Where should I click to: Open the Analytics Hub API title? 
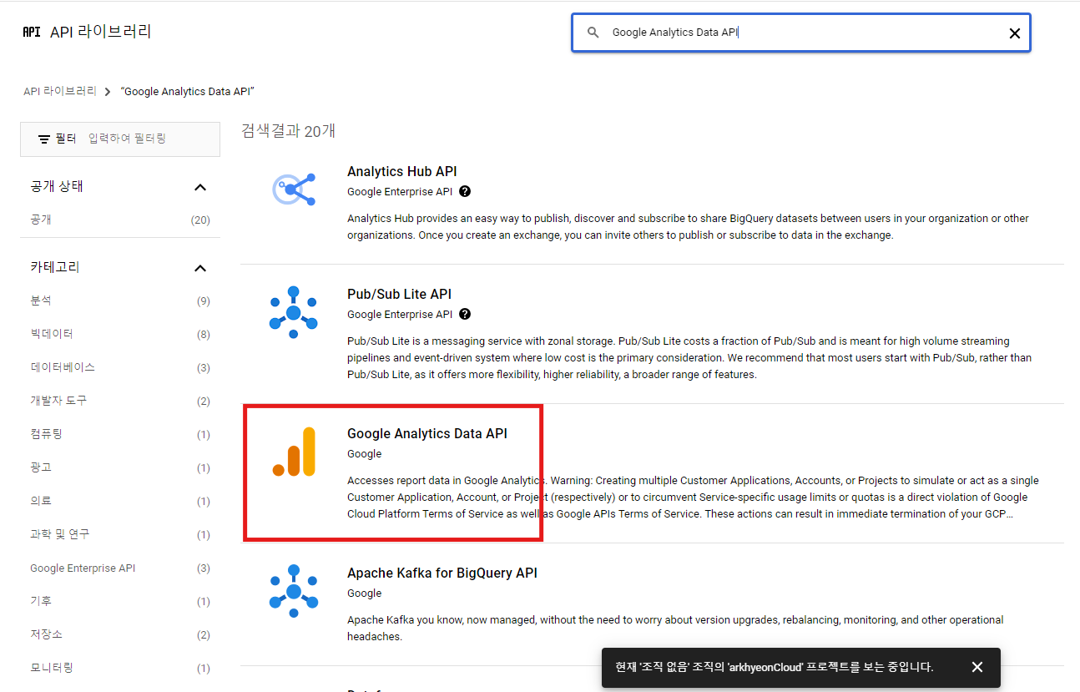(x=402, y=171)
